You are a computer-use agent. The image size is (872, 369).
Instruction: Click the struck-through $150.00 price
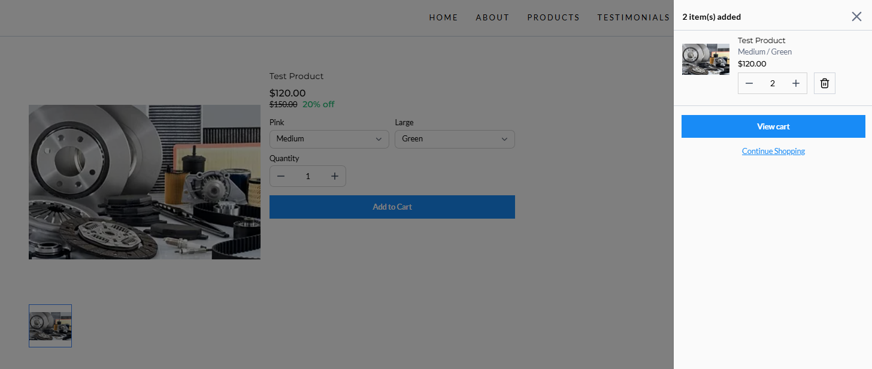pyautogui.click(x=283, y=104)
